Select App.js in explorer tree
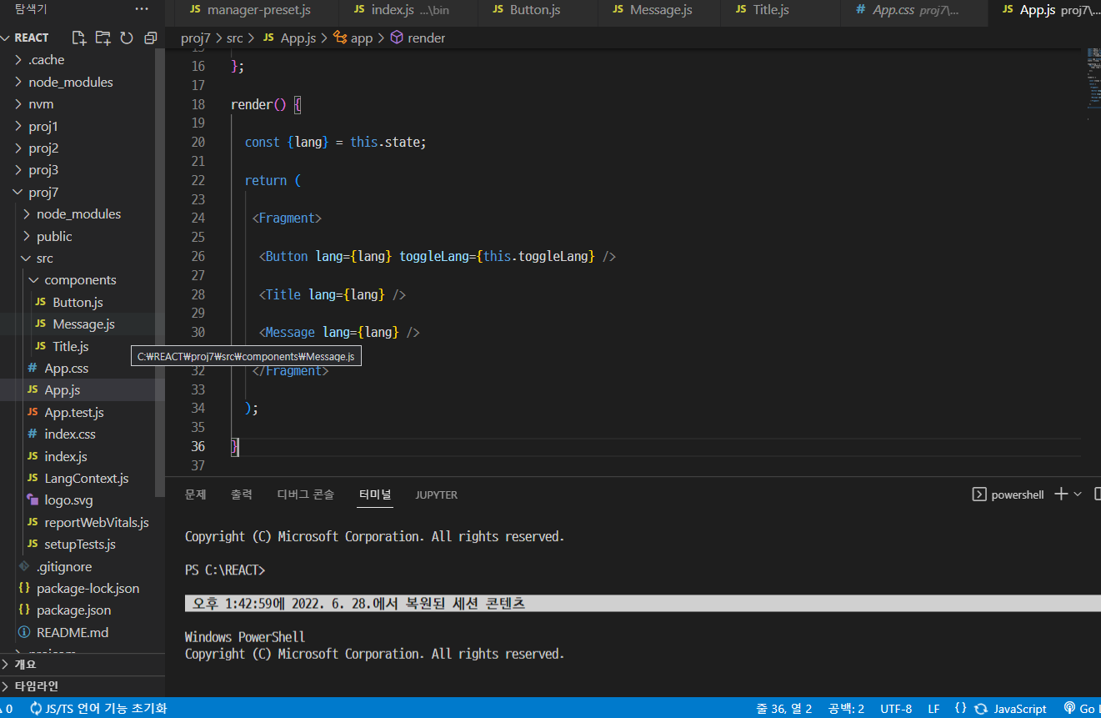 point(62,389)
